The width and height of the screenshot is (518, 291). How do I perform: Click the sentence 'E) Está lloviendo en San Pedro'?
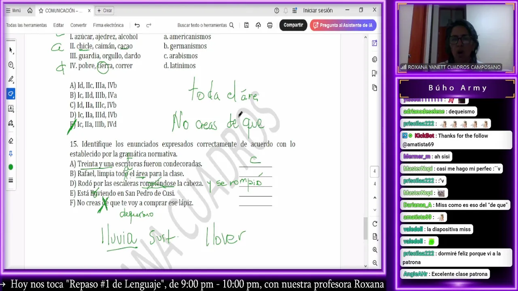(122, 193)
